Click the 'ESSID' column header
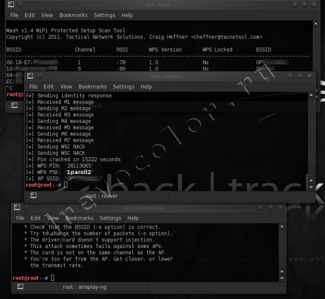 click(x=264, y=49)
